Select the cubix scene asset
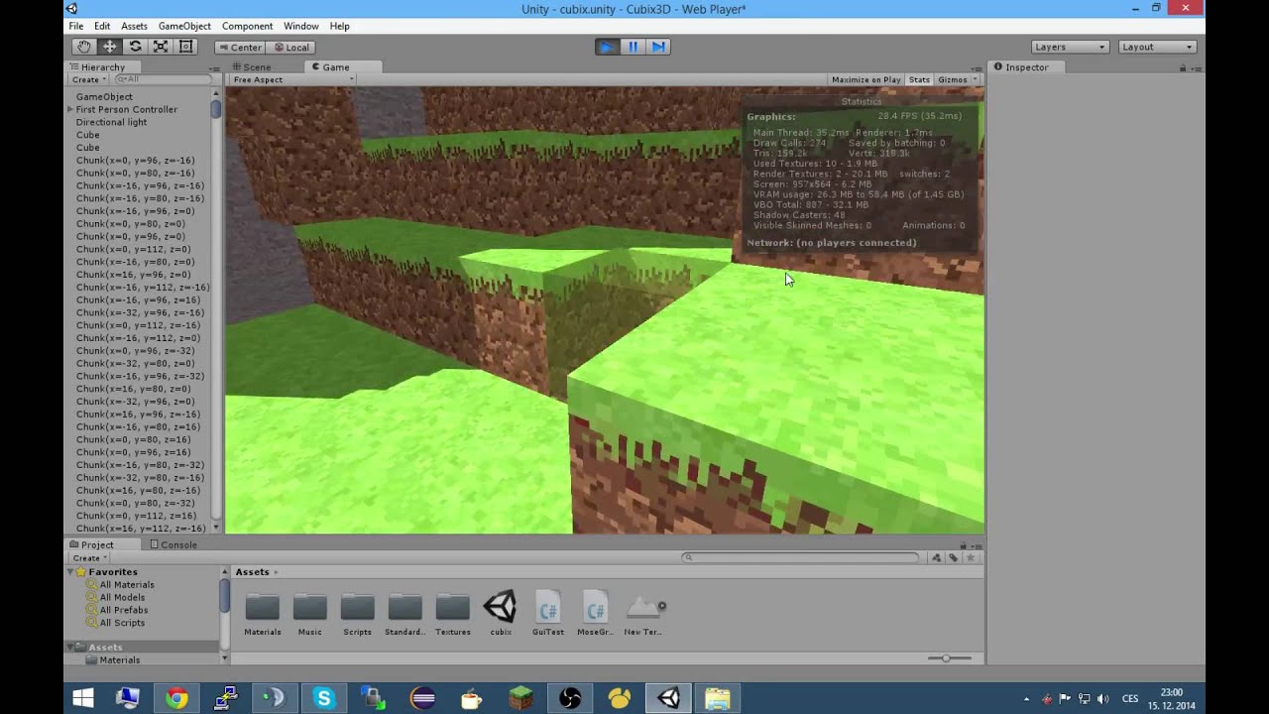The width and height of the screenshot is (1269, 714). 501,615
